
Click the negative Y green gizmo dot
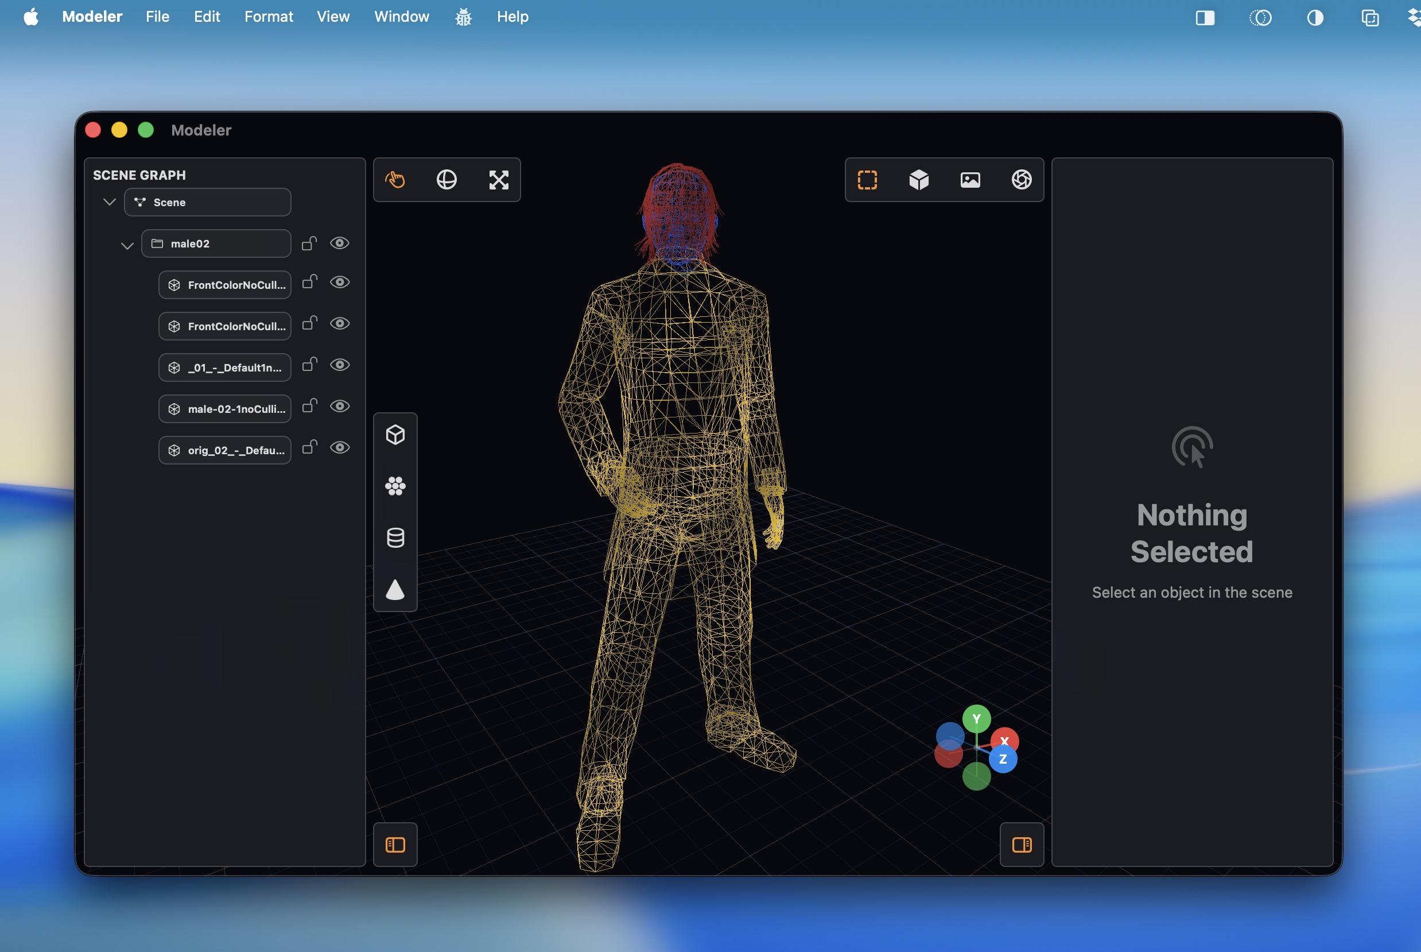click(x=976, y=776)
